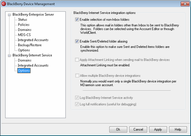
Task: Select Domains under BlackBerry Internet Service
Action: pyautogui.click(x=25, y=60)
